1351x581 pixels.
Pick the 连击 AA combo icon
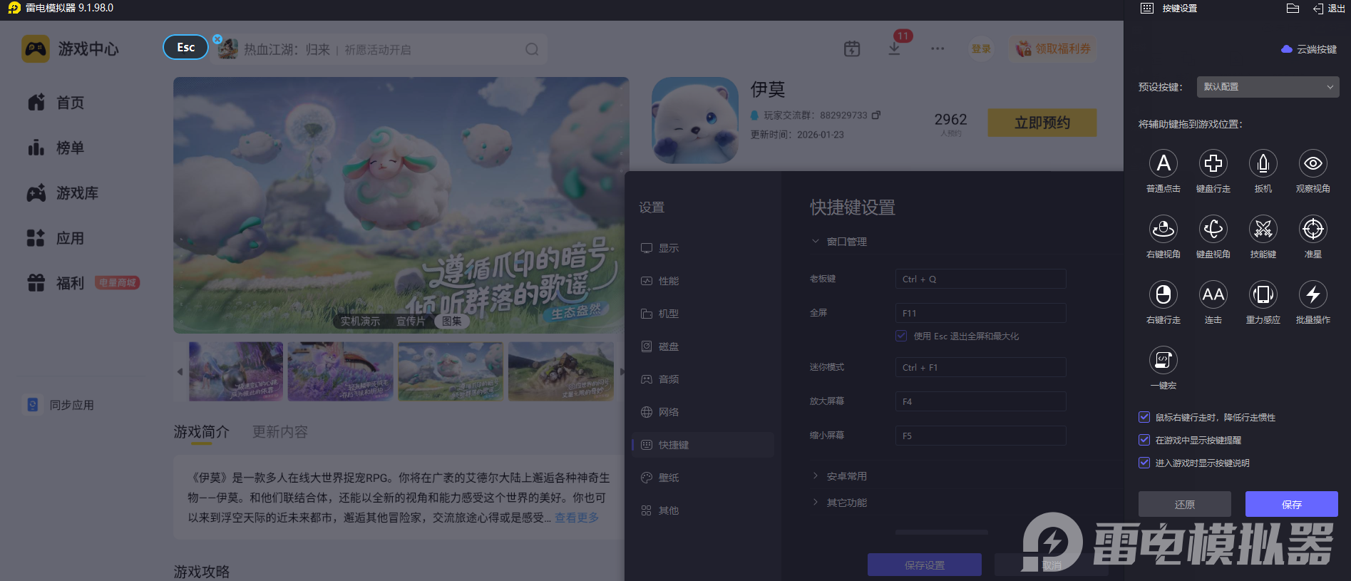(1213, 294)
